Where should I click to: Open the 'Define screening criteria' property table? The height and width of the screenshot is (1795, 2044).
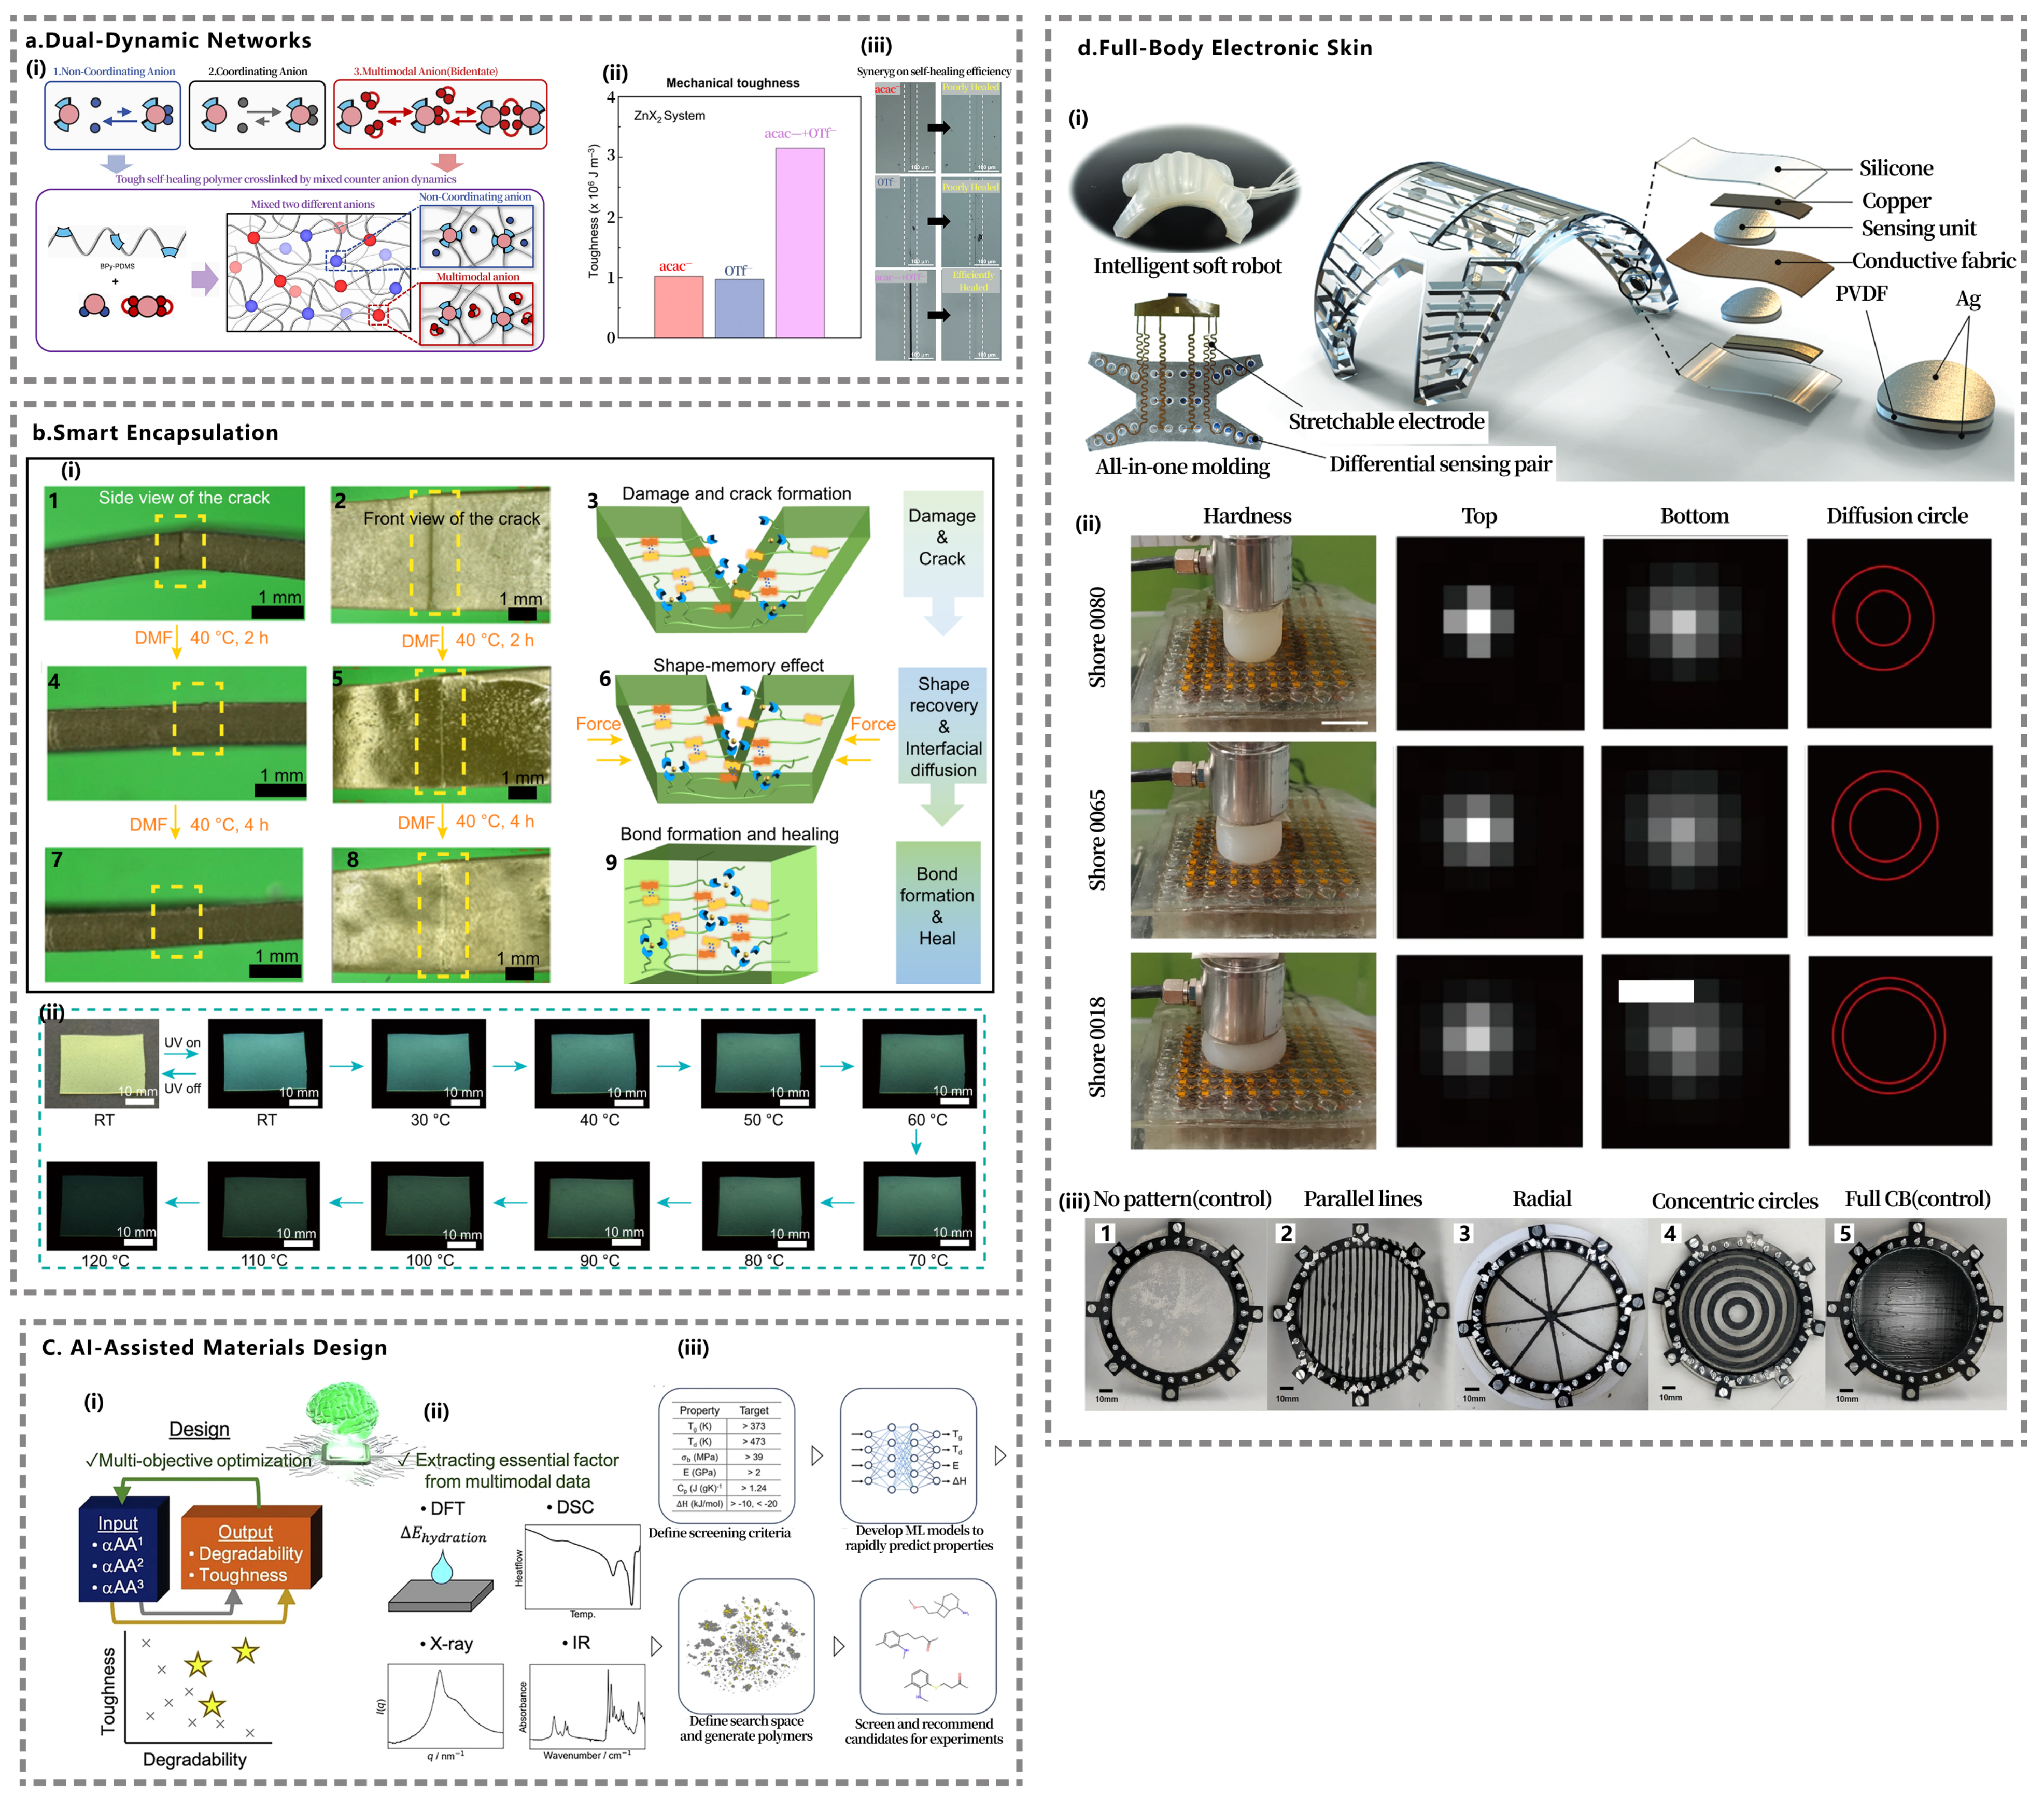pyautogui.click(x=727, y=1455)
